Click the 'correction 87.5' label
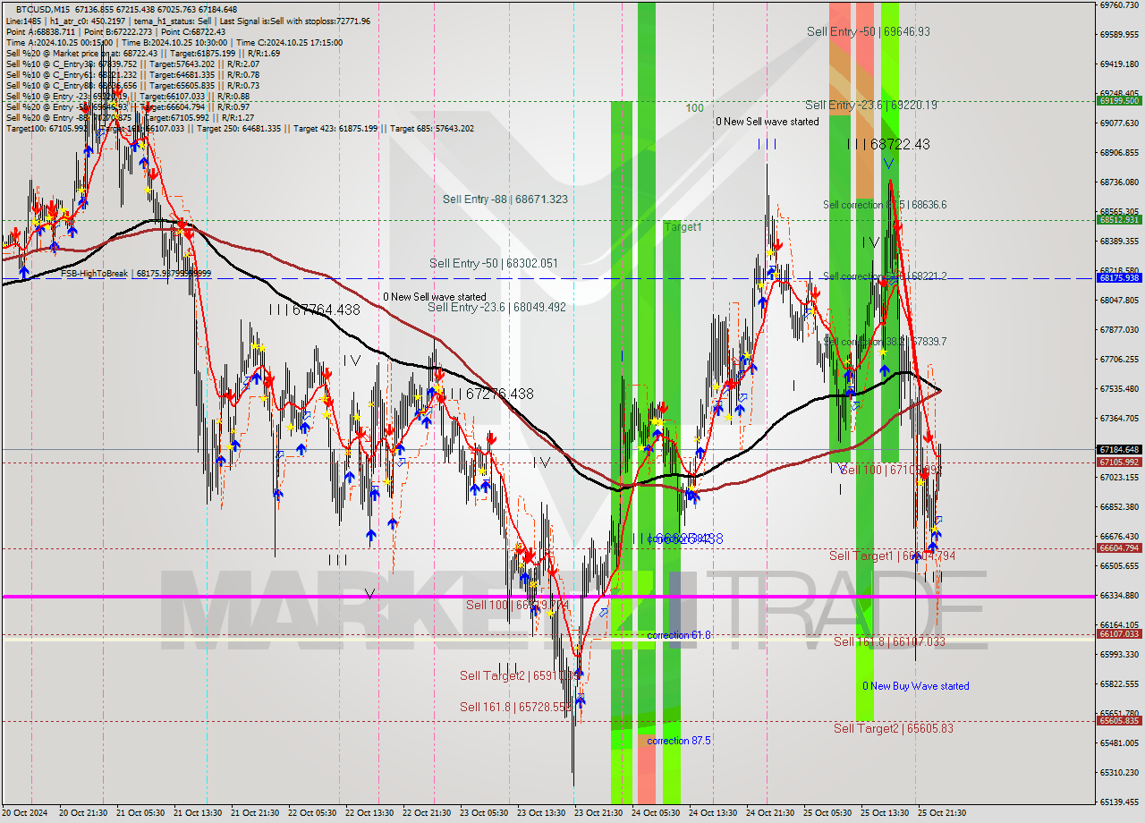The height and width of the screenshot is (823, 1145). click(679, 741)
